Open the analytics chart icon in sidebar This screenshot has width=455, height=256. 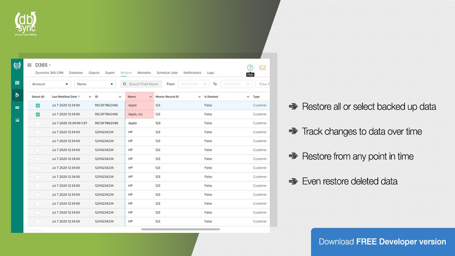coord(17,120)
